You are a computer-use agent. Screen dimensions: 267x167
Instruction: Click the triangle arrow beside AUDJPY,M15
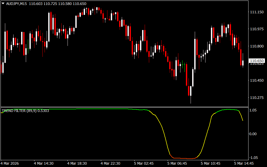pos(3,4)
